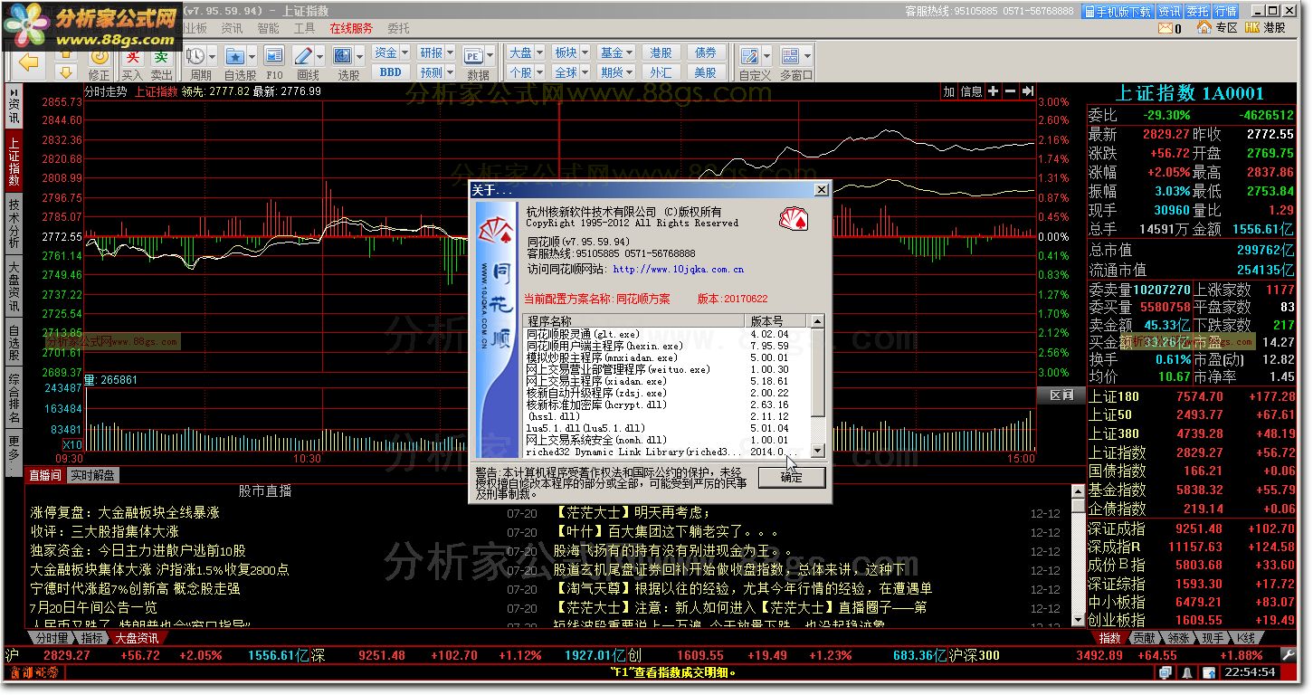Open the wrench settings icon in status bar
This screenshot has width=1313, height=695.
point(1289,655)
